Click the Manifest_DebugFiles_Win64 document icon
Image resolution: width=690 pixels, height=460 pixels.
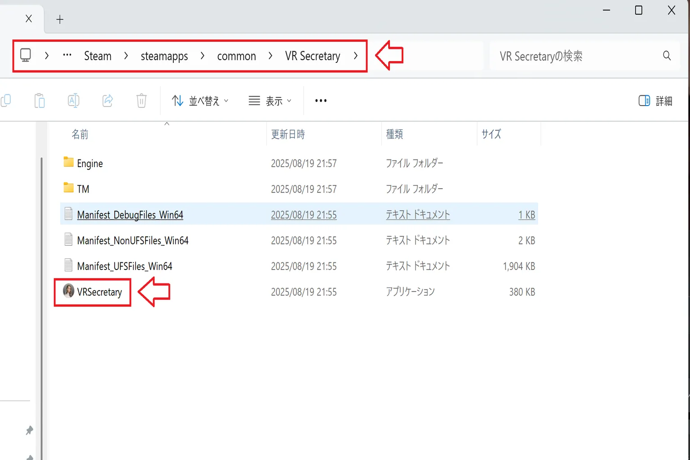(68, 213)
